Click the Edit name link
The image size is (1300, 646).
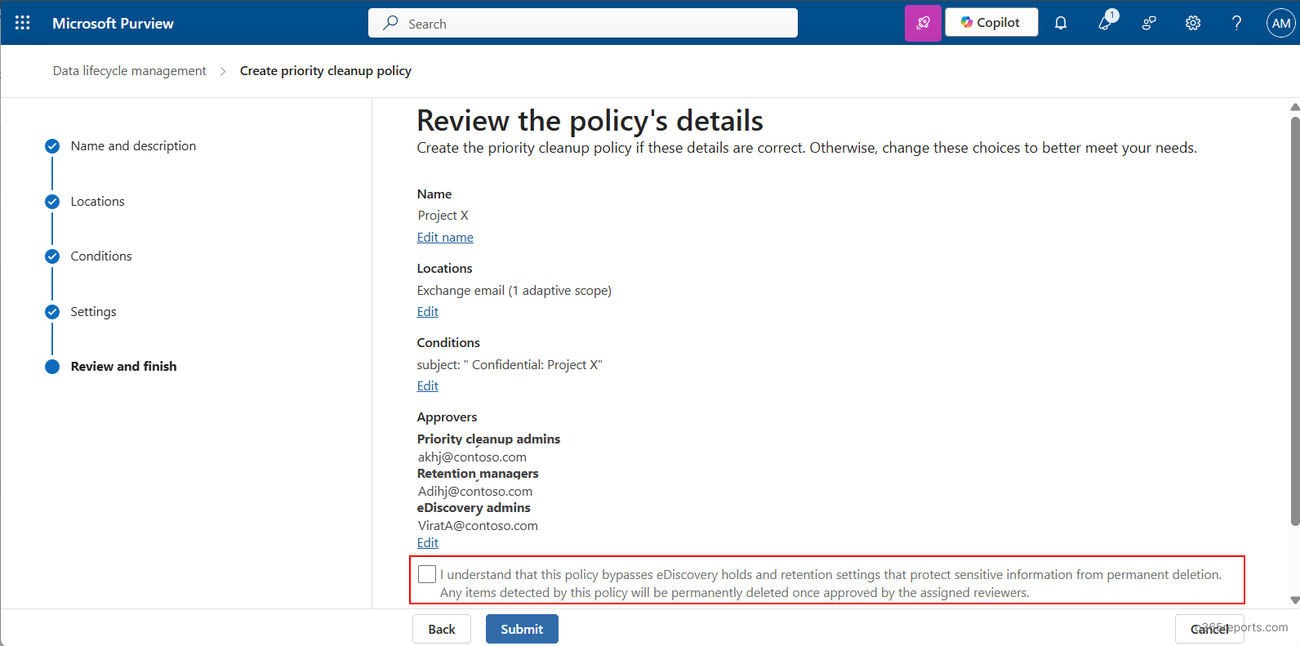(x=445, y=238)
